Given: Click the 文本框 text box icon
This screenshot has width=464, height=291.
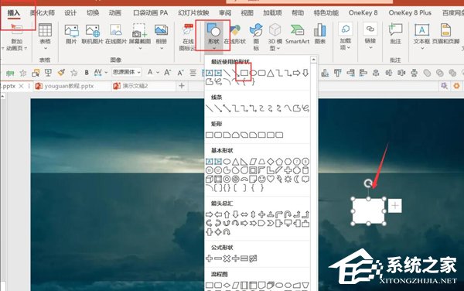Looking at the screenshot, I should pyautogui.click(x=421, y=30).
